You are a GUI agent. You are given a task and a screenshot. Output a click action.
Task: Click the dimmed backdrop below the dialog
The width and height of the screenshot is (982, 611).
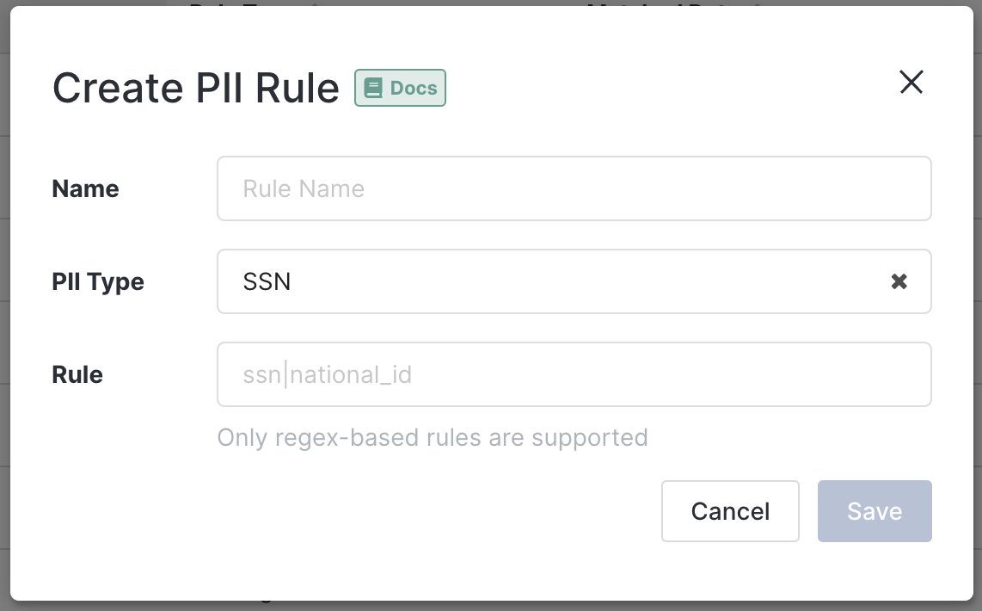pos(490,606)
